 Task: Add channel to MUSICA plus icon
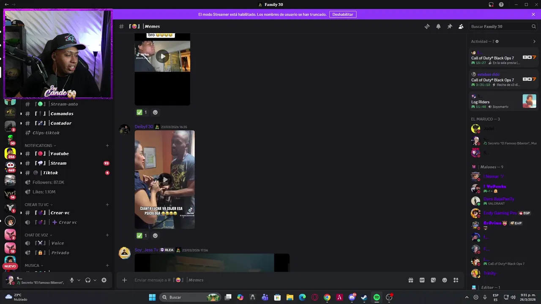pyautogui.click(x=107, y=266)
